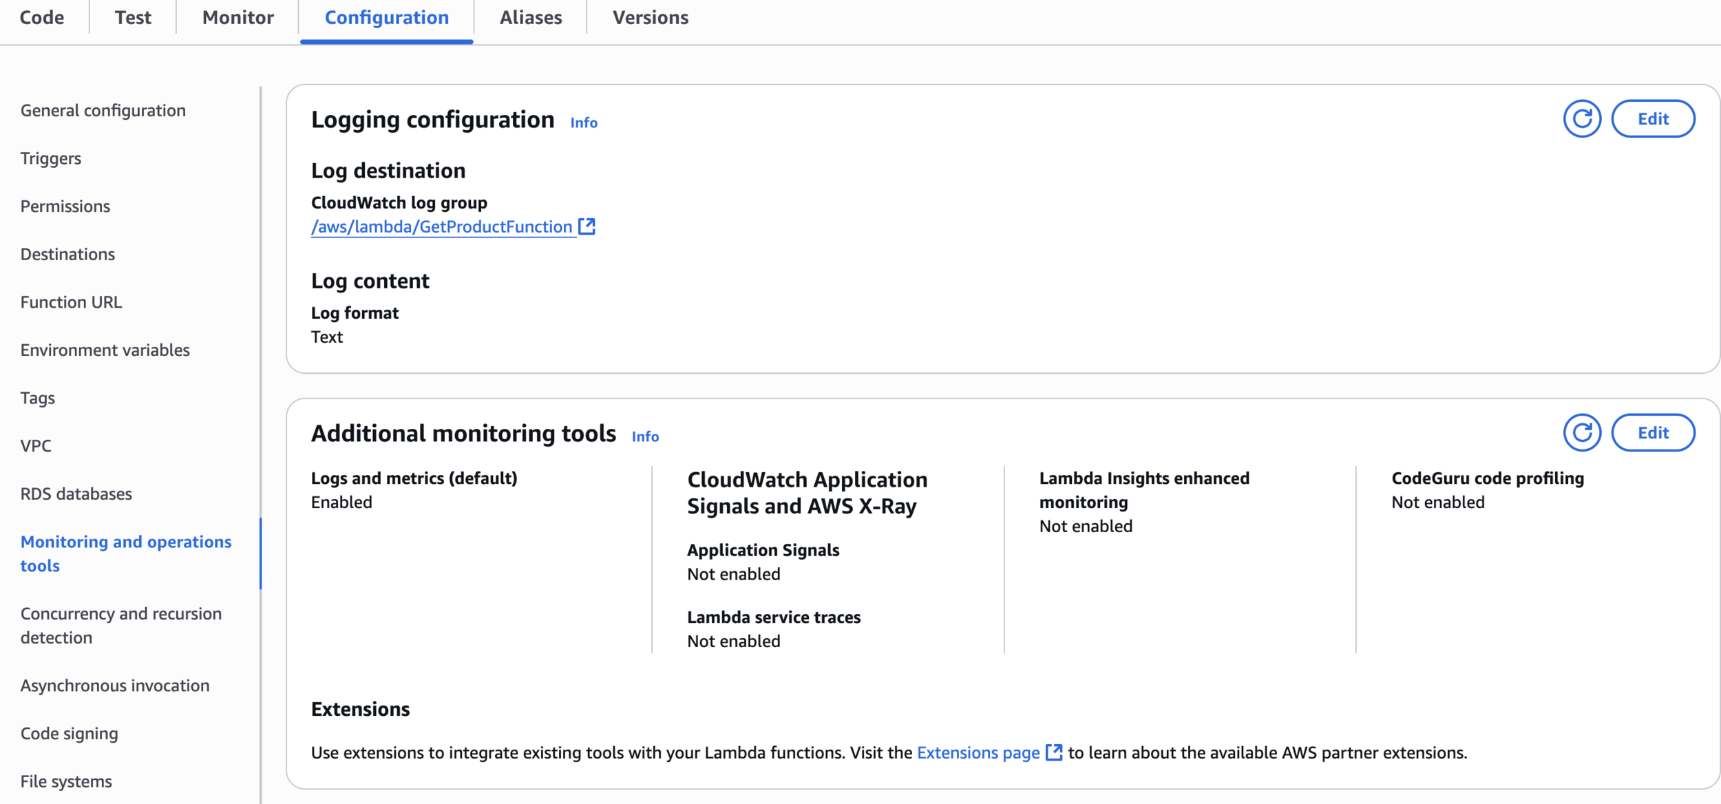Open the /aws/lambda/GetProductFunction log group
The image size is (1721, 804).
coord(441,227)
